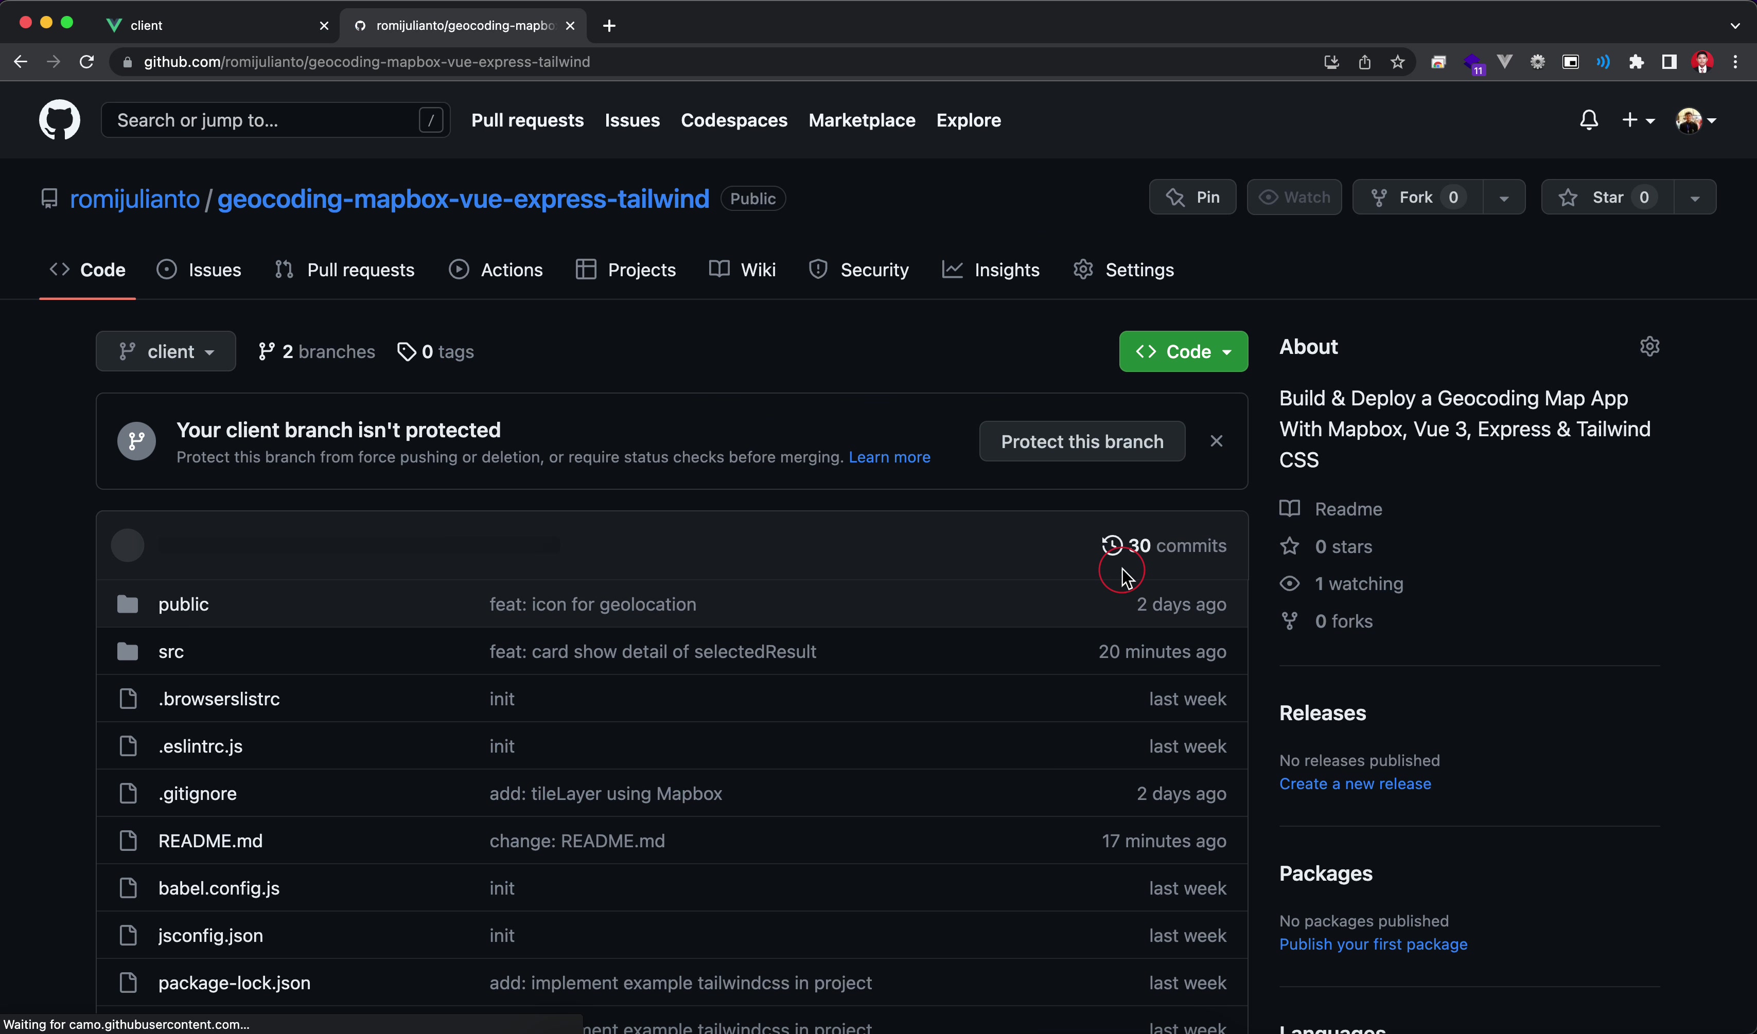Click the GitHub Octocat home logo
This screenshot has height=1034, width=1757.
[59, 120]
